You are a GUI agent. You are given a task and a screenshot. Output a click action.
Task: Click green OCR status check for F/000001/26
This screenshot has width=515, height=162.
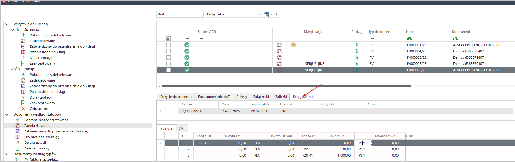coord(187,45)
